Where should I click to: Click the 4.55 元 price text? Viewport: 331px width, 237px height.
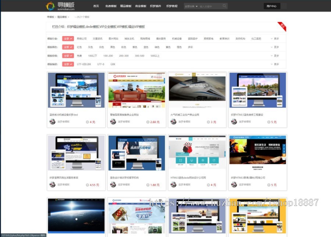click(x=95, y=185)
